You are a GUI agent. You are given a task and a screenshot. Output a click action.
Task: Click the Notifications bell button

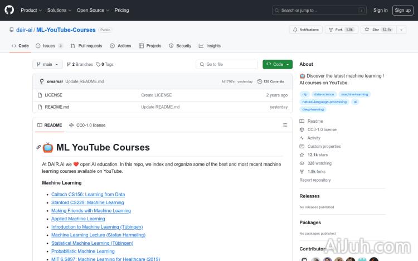click(306, 30)
